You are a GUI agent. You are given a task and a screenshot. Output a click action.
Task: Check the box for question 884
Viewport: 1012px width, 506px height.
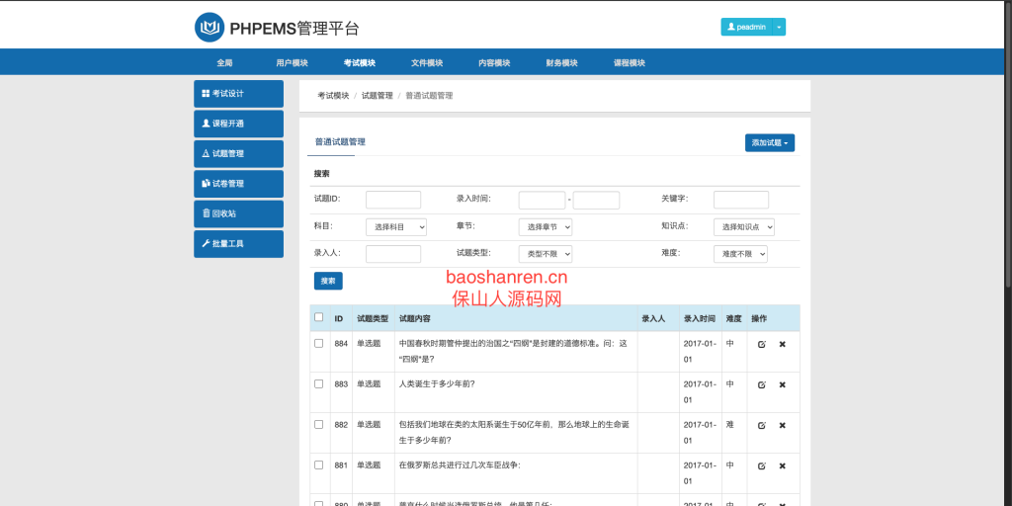(318, 343)
